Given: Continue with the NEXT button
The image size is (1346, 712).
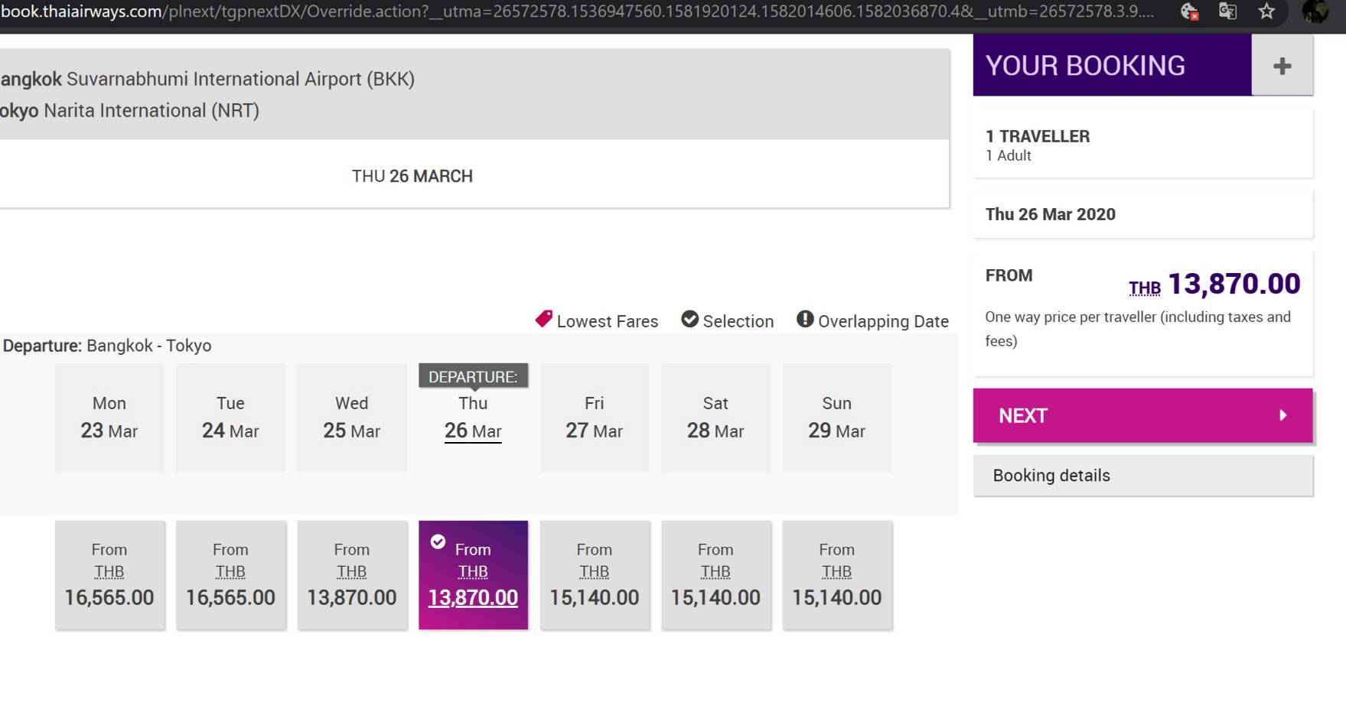Looking at the screenshot, I should [1143, 415].
